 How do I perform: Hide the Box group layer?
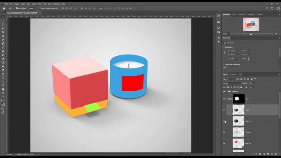pyautogui.click(x=224, y=99)
